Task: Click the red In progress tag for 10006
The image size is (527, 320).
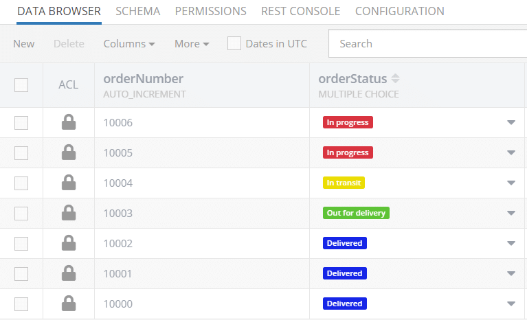Action: [x=348, y=122]
